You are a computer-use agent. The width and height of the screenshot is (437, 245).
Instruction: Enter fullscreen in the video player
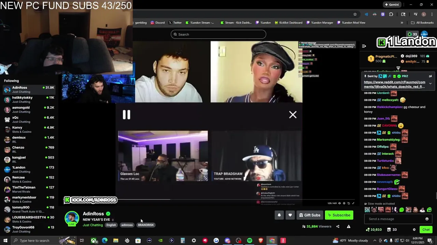coord(353,203)
